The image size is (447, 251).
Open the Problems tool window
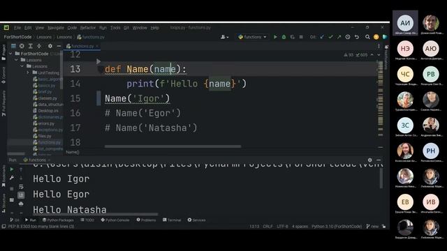(146, 220)
